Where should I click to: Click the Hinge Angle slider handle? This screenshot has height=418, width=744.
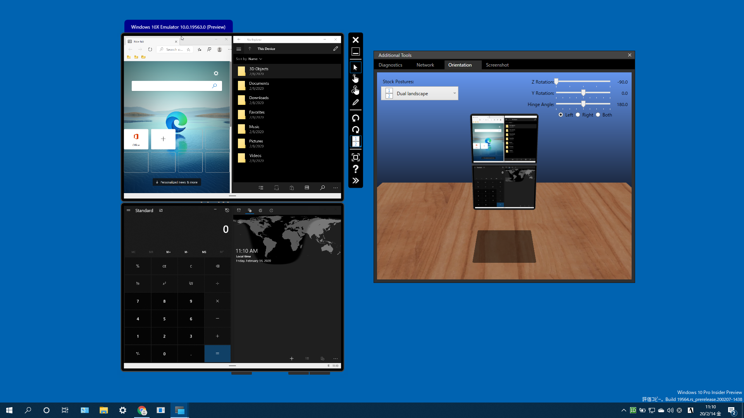(583, 104)
